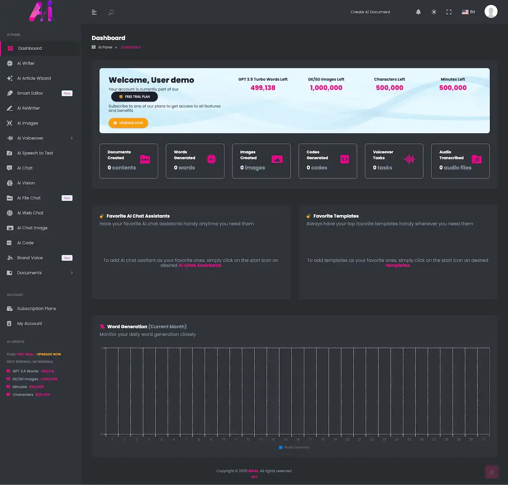Toggle fullscreen mode icon

tap(449, 12)
